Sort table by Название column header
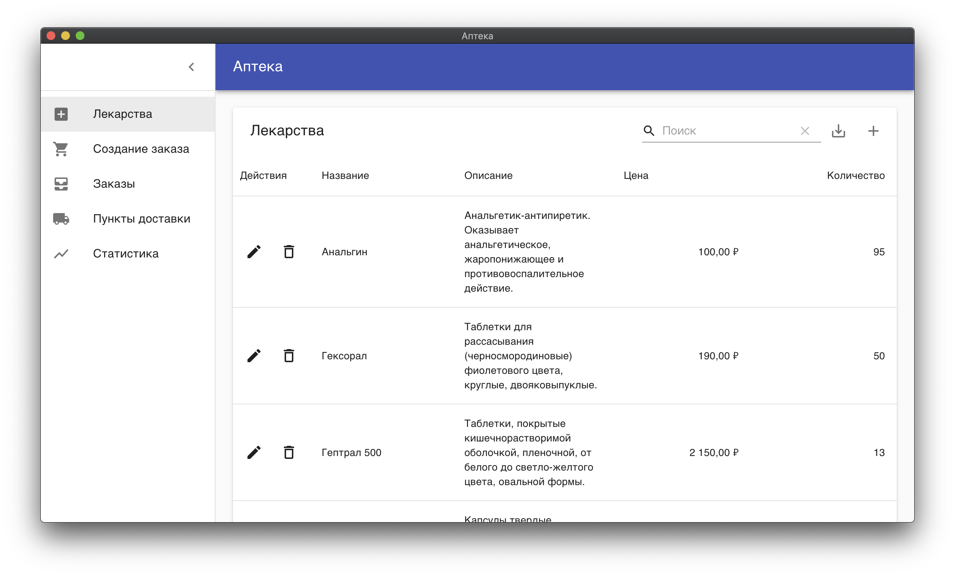955x576 pixels. 345,176
